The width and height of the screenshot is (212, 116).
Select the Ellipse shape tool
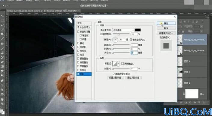pos(2,94)
